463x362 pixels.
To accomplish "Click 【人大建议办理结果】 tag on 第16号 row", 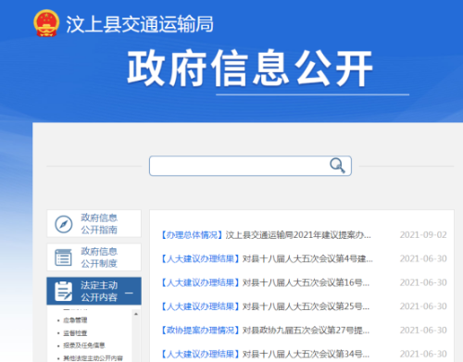I will click(x=200, y=282).
